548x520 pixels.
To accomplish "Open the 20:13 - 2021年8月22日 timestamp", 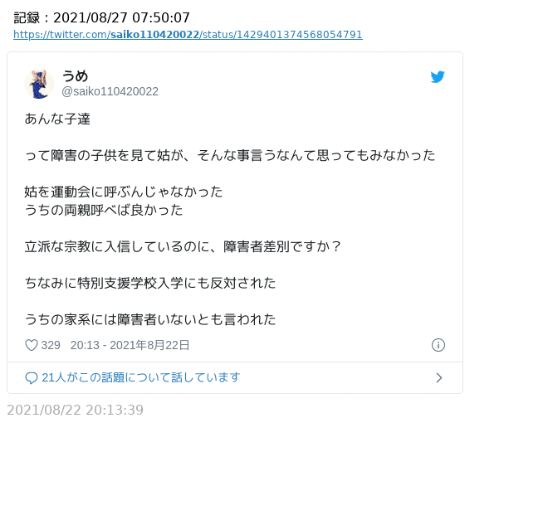I will (130, 345).
